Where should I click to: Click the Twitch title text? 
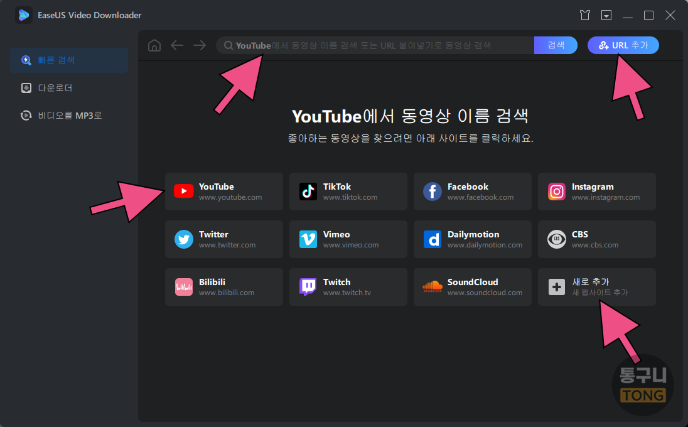[x=336, y=282]
